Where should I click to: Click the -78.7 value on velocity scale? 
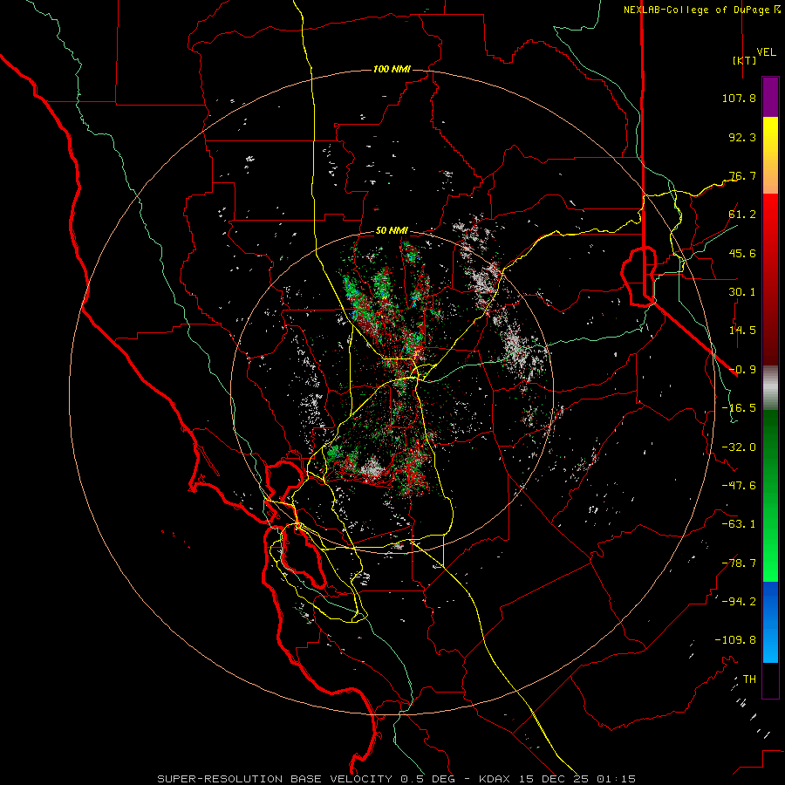[x=739, y=563]
